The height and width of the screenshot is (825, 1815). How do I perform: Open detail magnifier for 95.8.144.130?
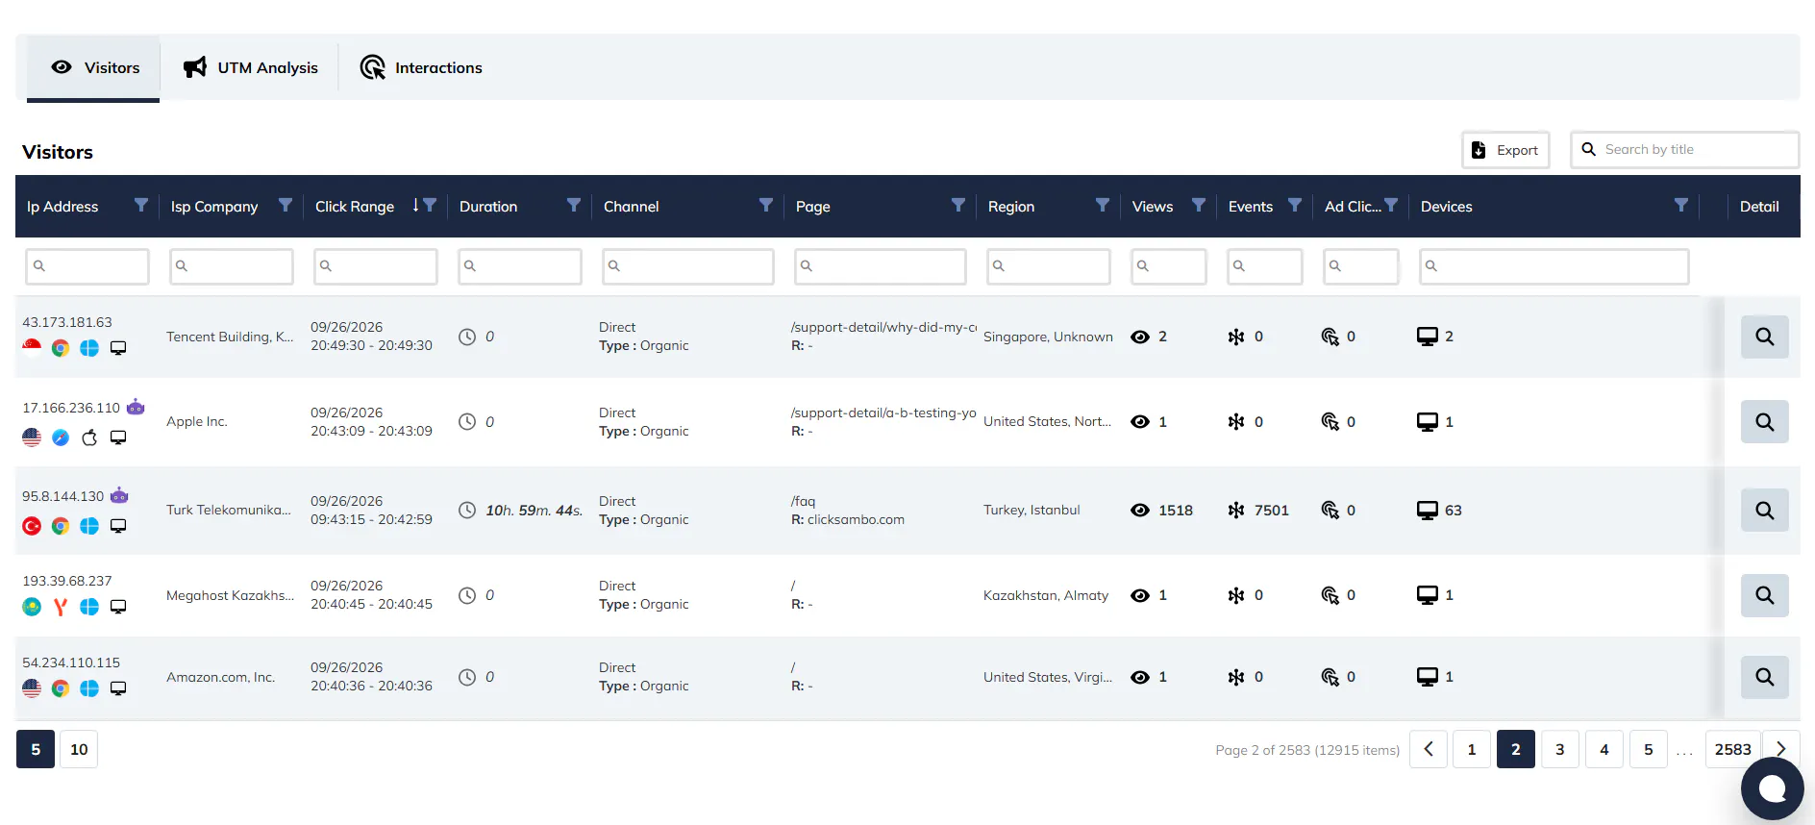pos(1764,510)
